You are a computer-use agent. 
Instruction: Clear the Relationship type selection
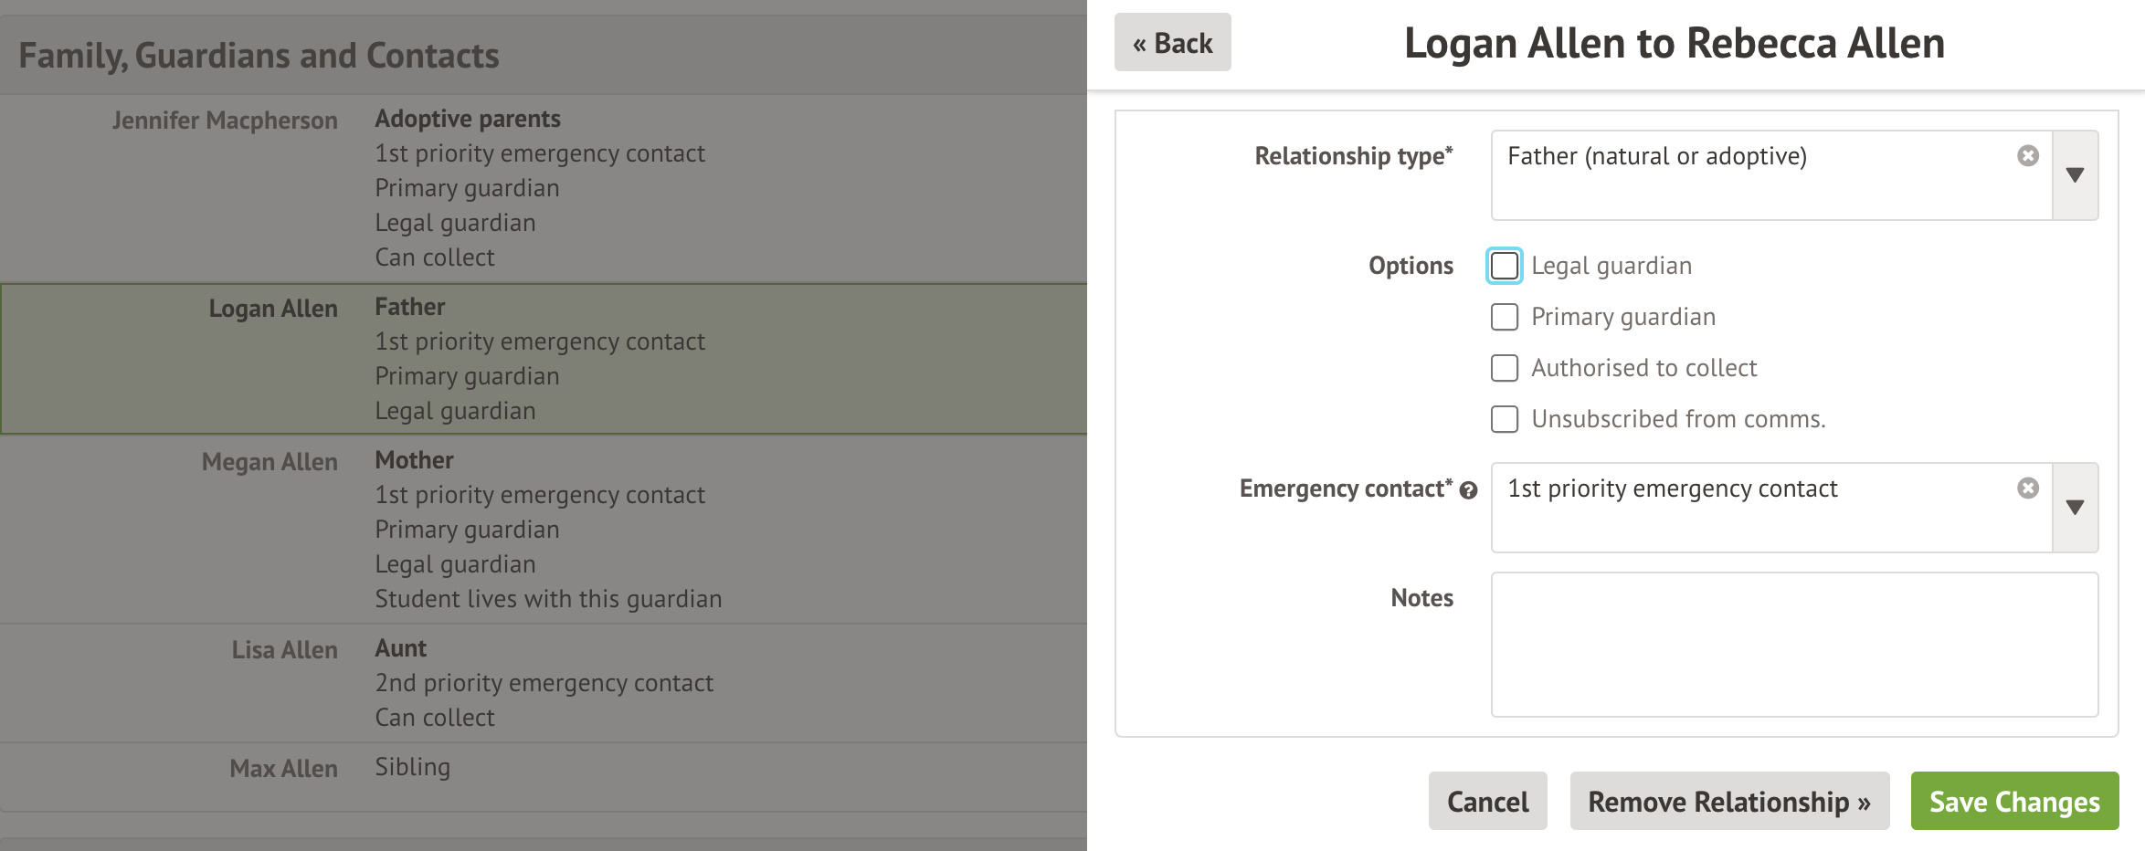2027,156
